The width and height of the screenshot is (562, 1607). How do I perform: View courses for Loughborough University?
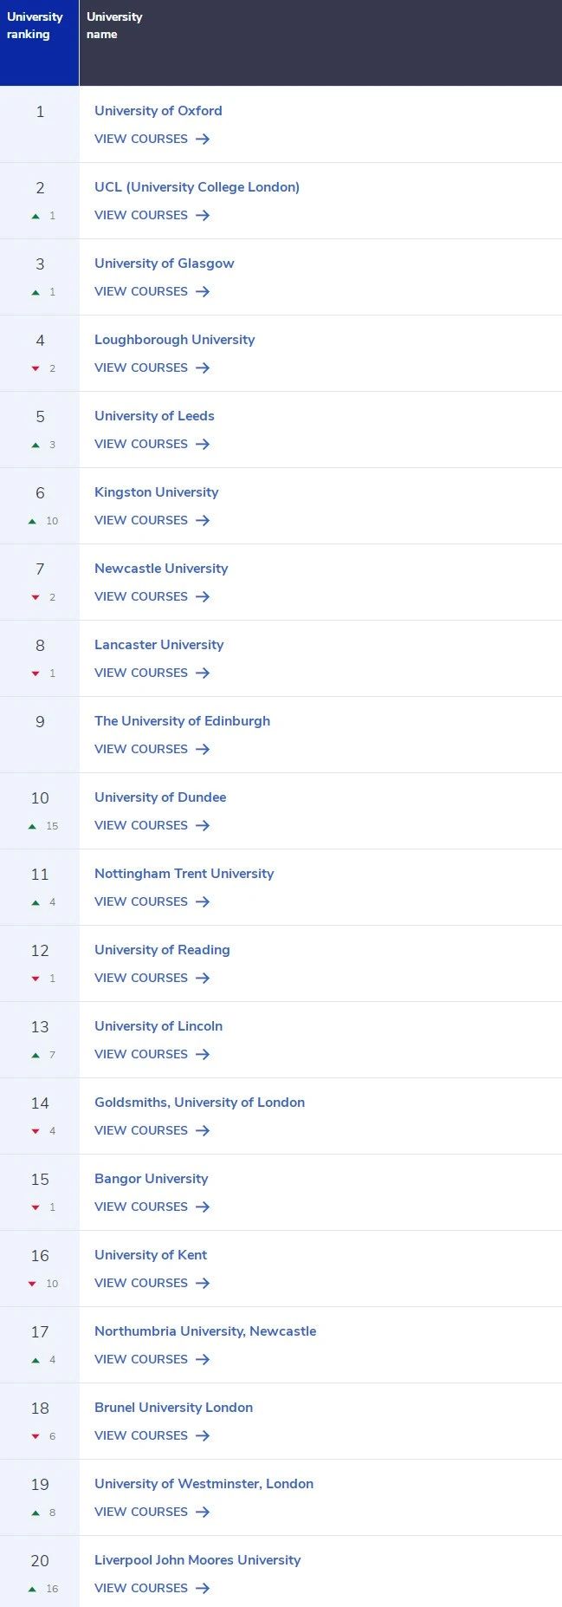(152, 368)
